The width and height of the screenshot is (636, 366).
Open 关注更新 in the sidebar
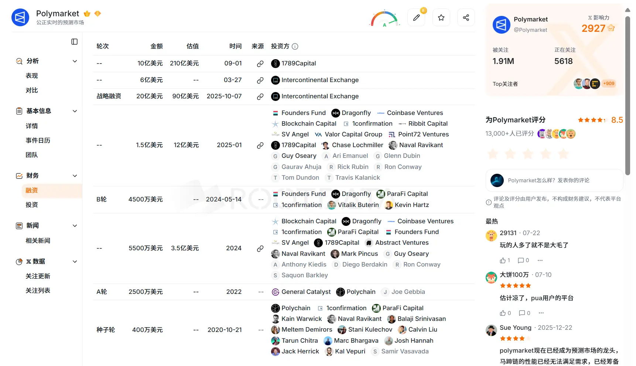click(x=38, y=276)
